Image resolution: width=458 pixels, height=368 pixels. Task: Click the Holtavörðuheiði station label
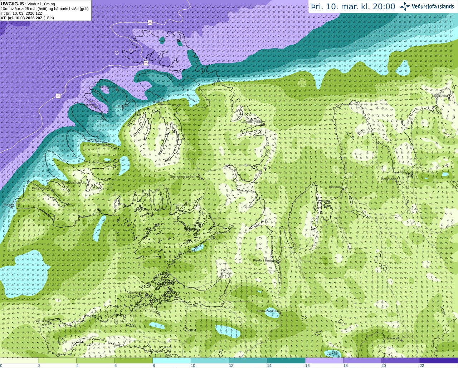click(x=268, y=311)
